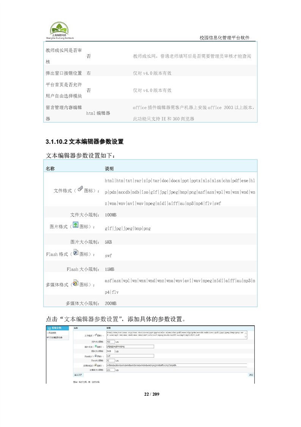Click the file size limit input field

click(110, 342)
